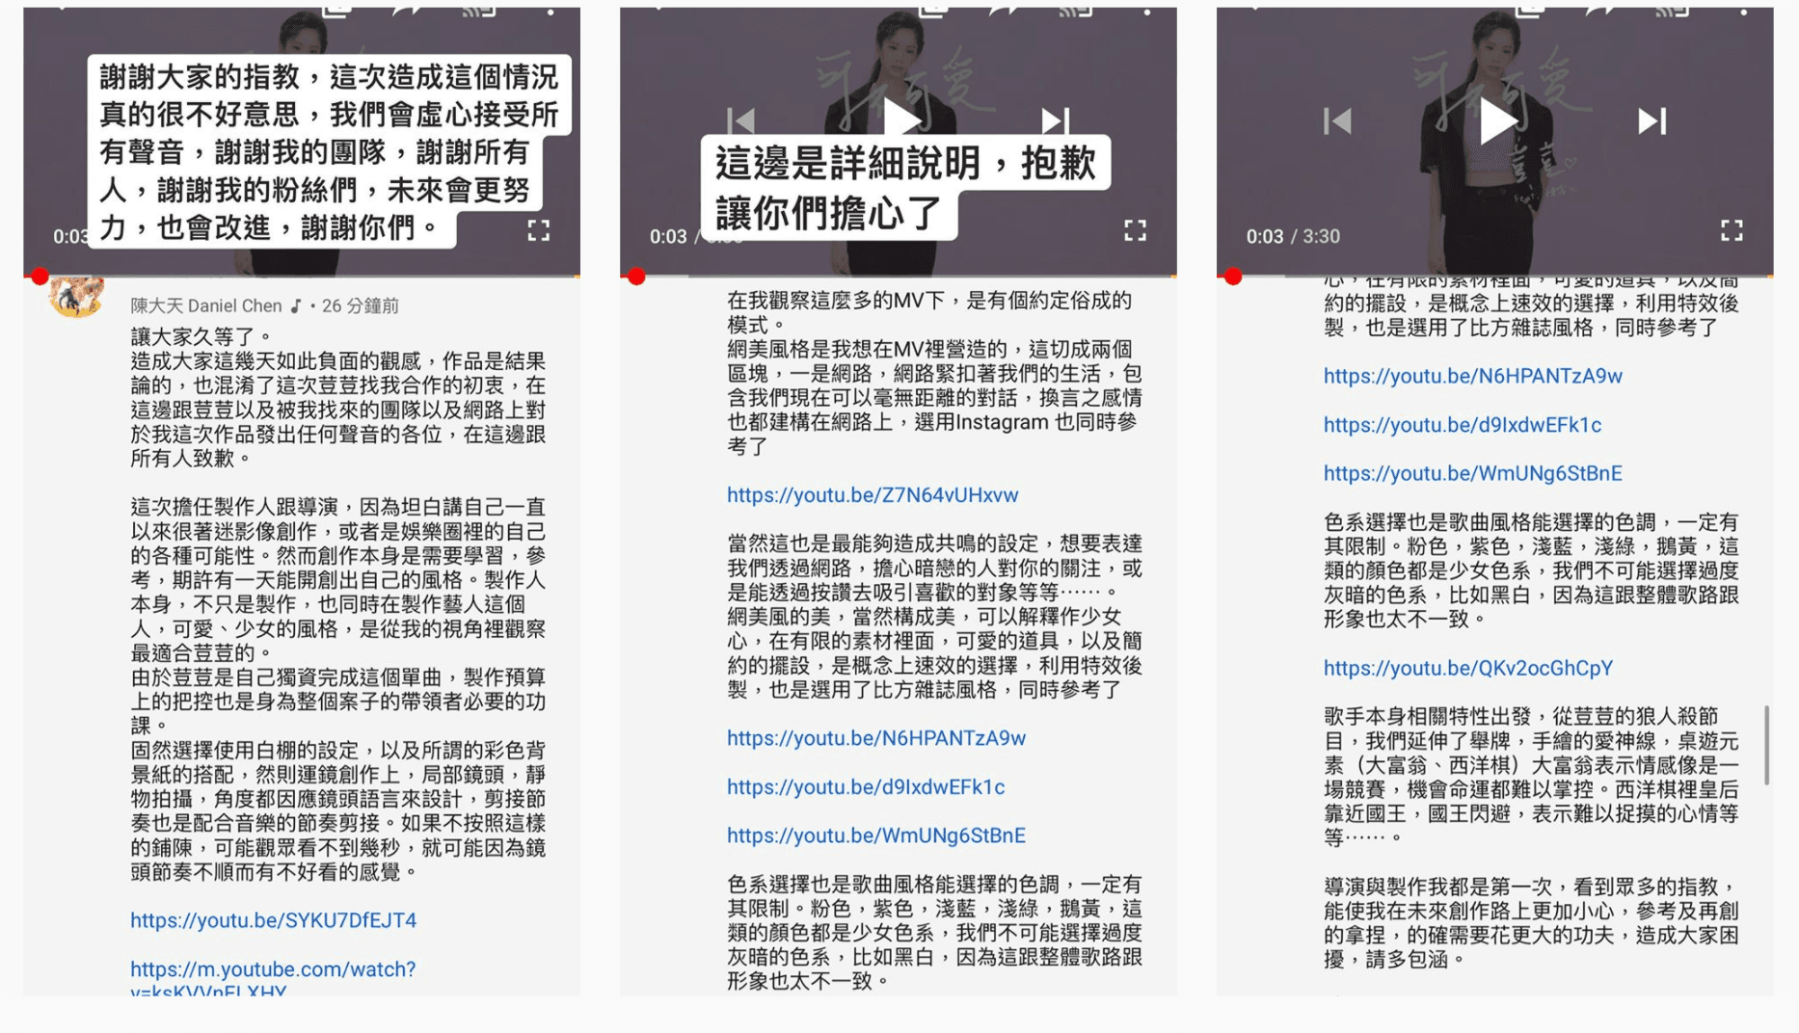Open WmUNg6StBnE link in the 這邊是詳細說明 panel

(x=876, y=835)
